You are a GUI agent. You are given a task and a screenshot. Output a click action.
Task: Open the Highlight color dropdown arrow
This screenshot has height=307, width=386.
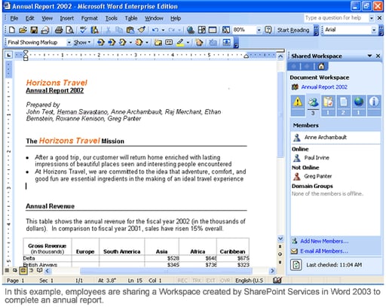click(x=188, y=42)
